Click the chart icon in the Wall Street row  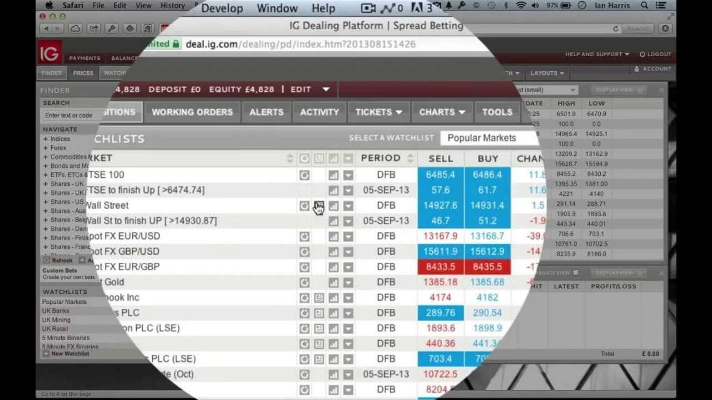pos(334,206)
